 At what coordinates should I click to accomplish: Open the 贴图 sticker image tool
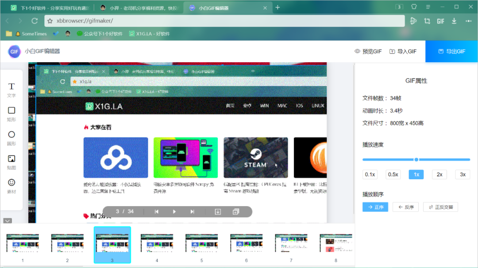click(x=11, y=162)
